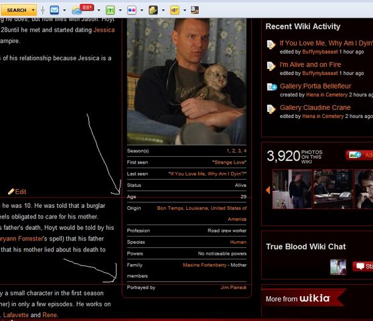Open Gallery:Portia Bellefleur link

[315, 86]
